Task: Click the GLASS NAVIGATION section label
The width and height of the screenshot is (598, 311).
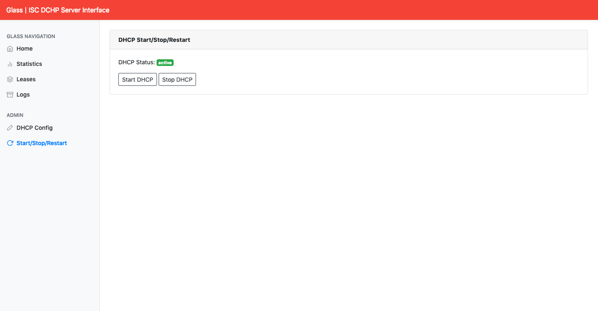Action: pyautogui.click(x=31, y=36)
